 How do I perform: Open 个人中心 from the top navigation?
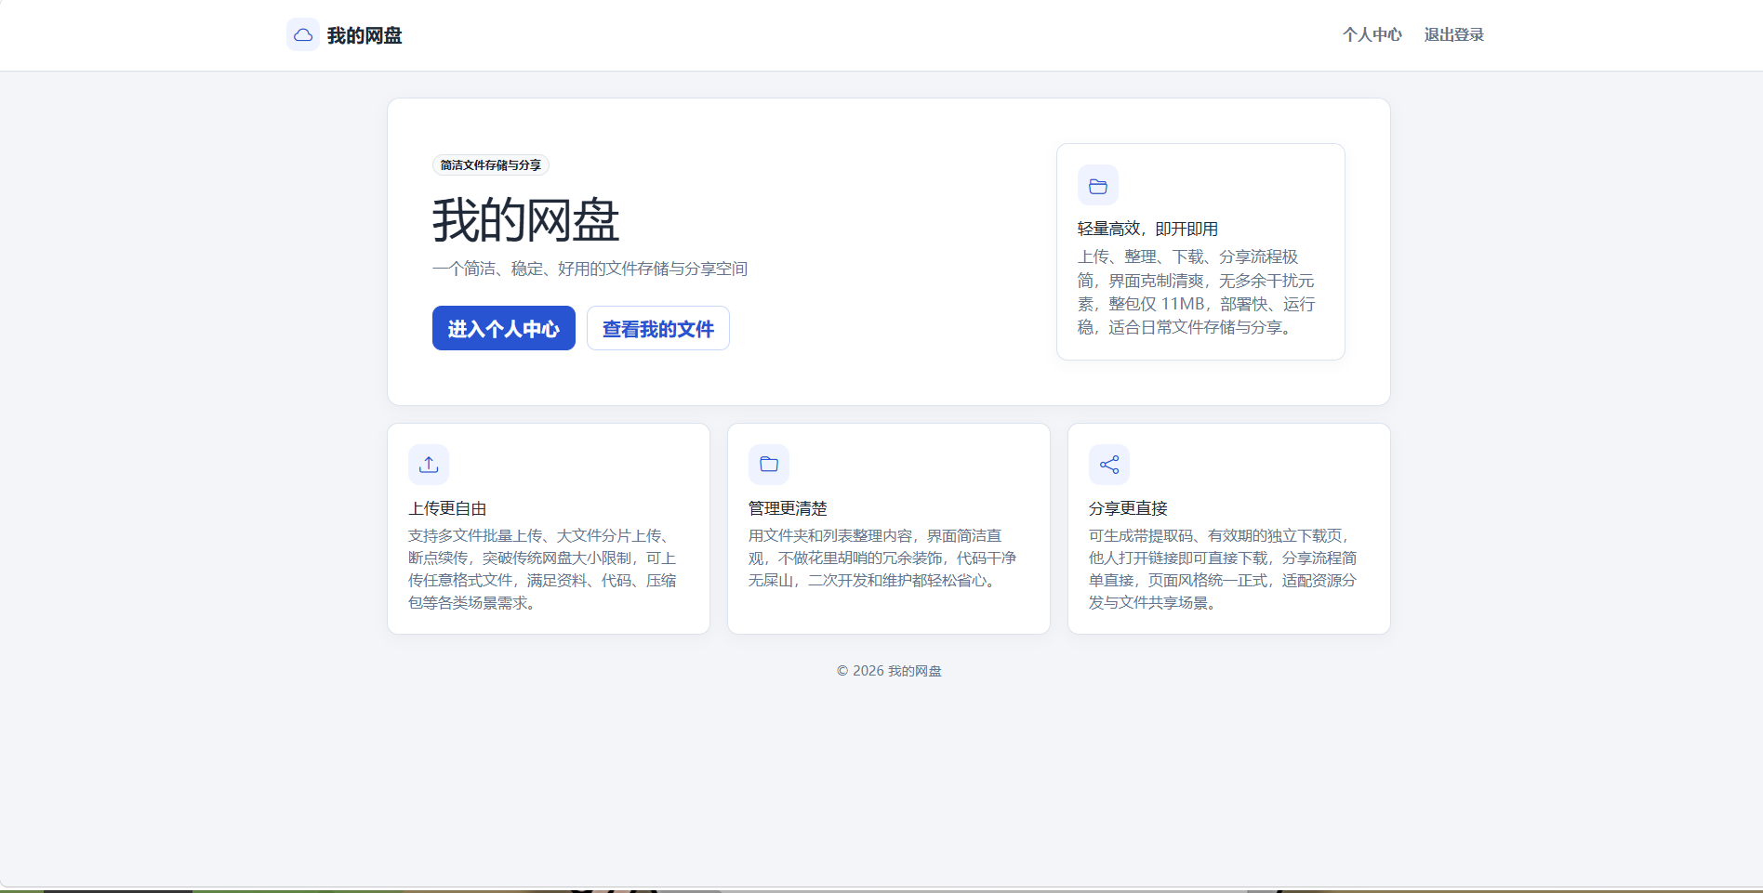pyautogui.click(x=1372, y=34)
